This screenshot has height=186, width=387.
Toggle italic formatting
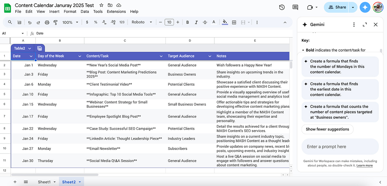[196, 23]
